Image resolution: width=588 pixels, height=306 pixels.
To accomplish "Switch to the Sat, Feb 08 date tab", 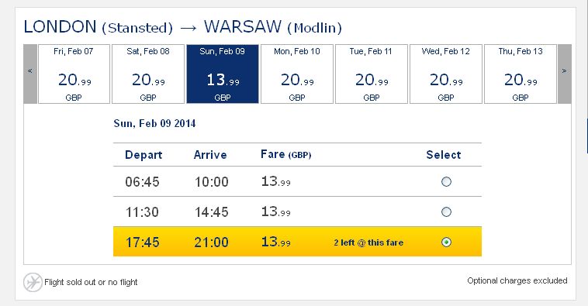I will (148, 74).
